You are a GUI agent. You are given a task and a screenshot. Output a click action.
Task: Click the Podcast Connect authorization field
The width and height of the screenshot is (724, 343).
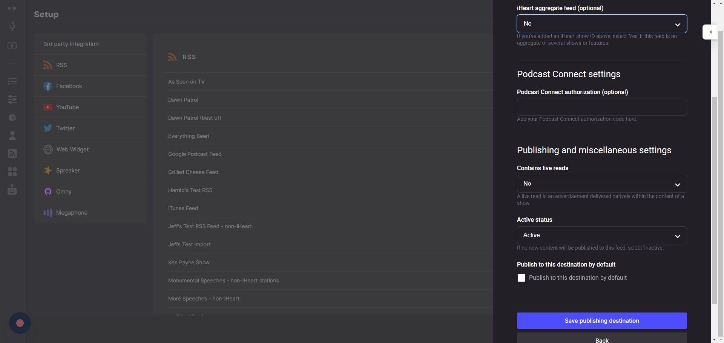point(602,107)
